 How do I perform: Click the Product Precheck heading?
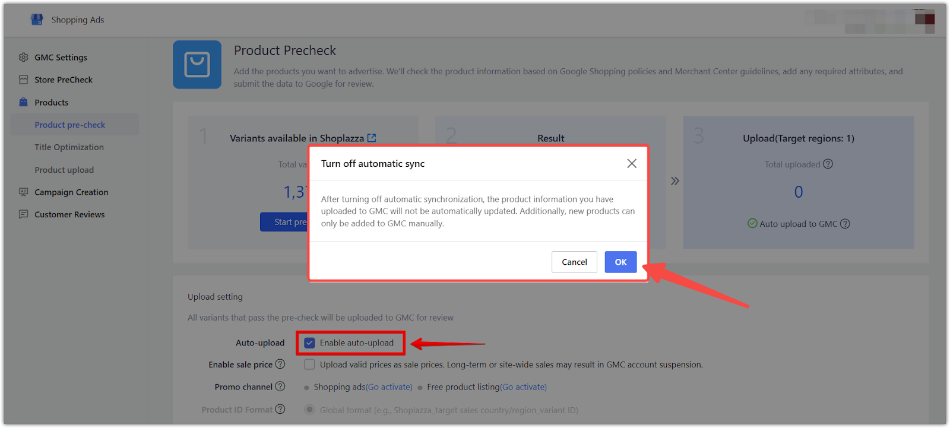(x=285, y=50)
